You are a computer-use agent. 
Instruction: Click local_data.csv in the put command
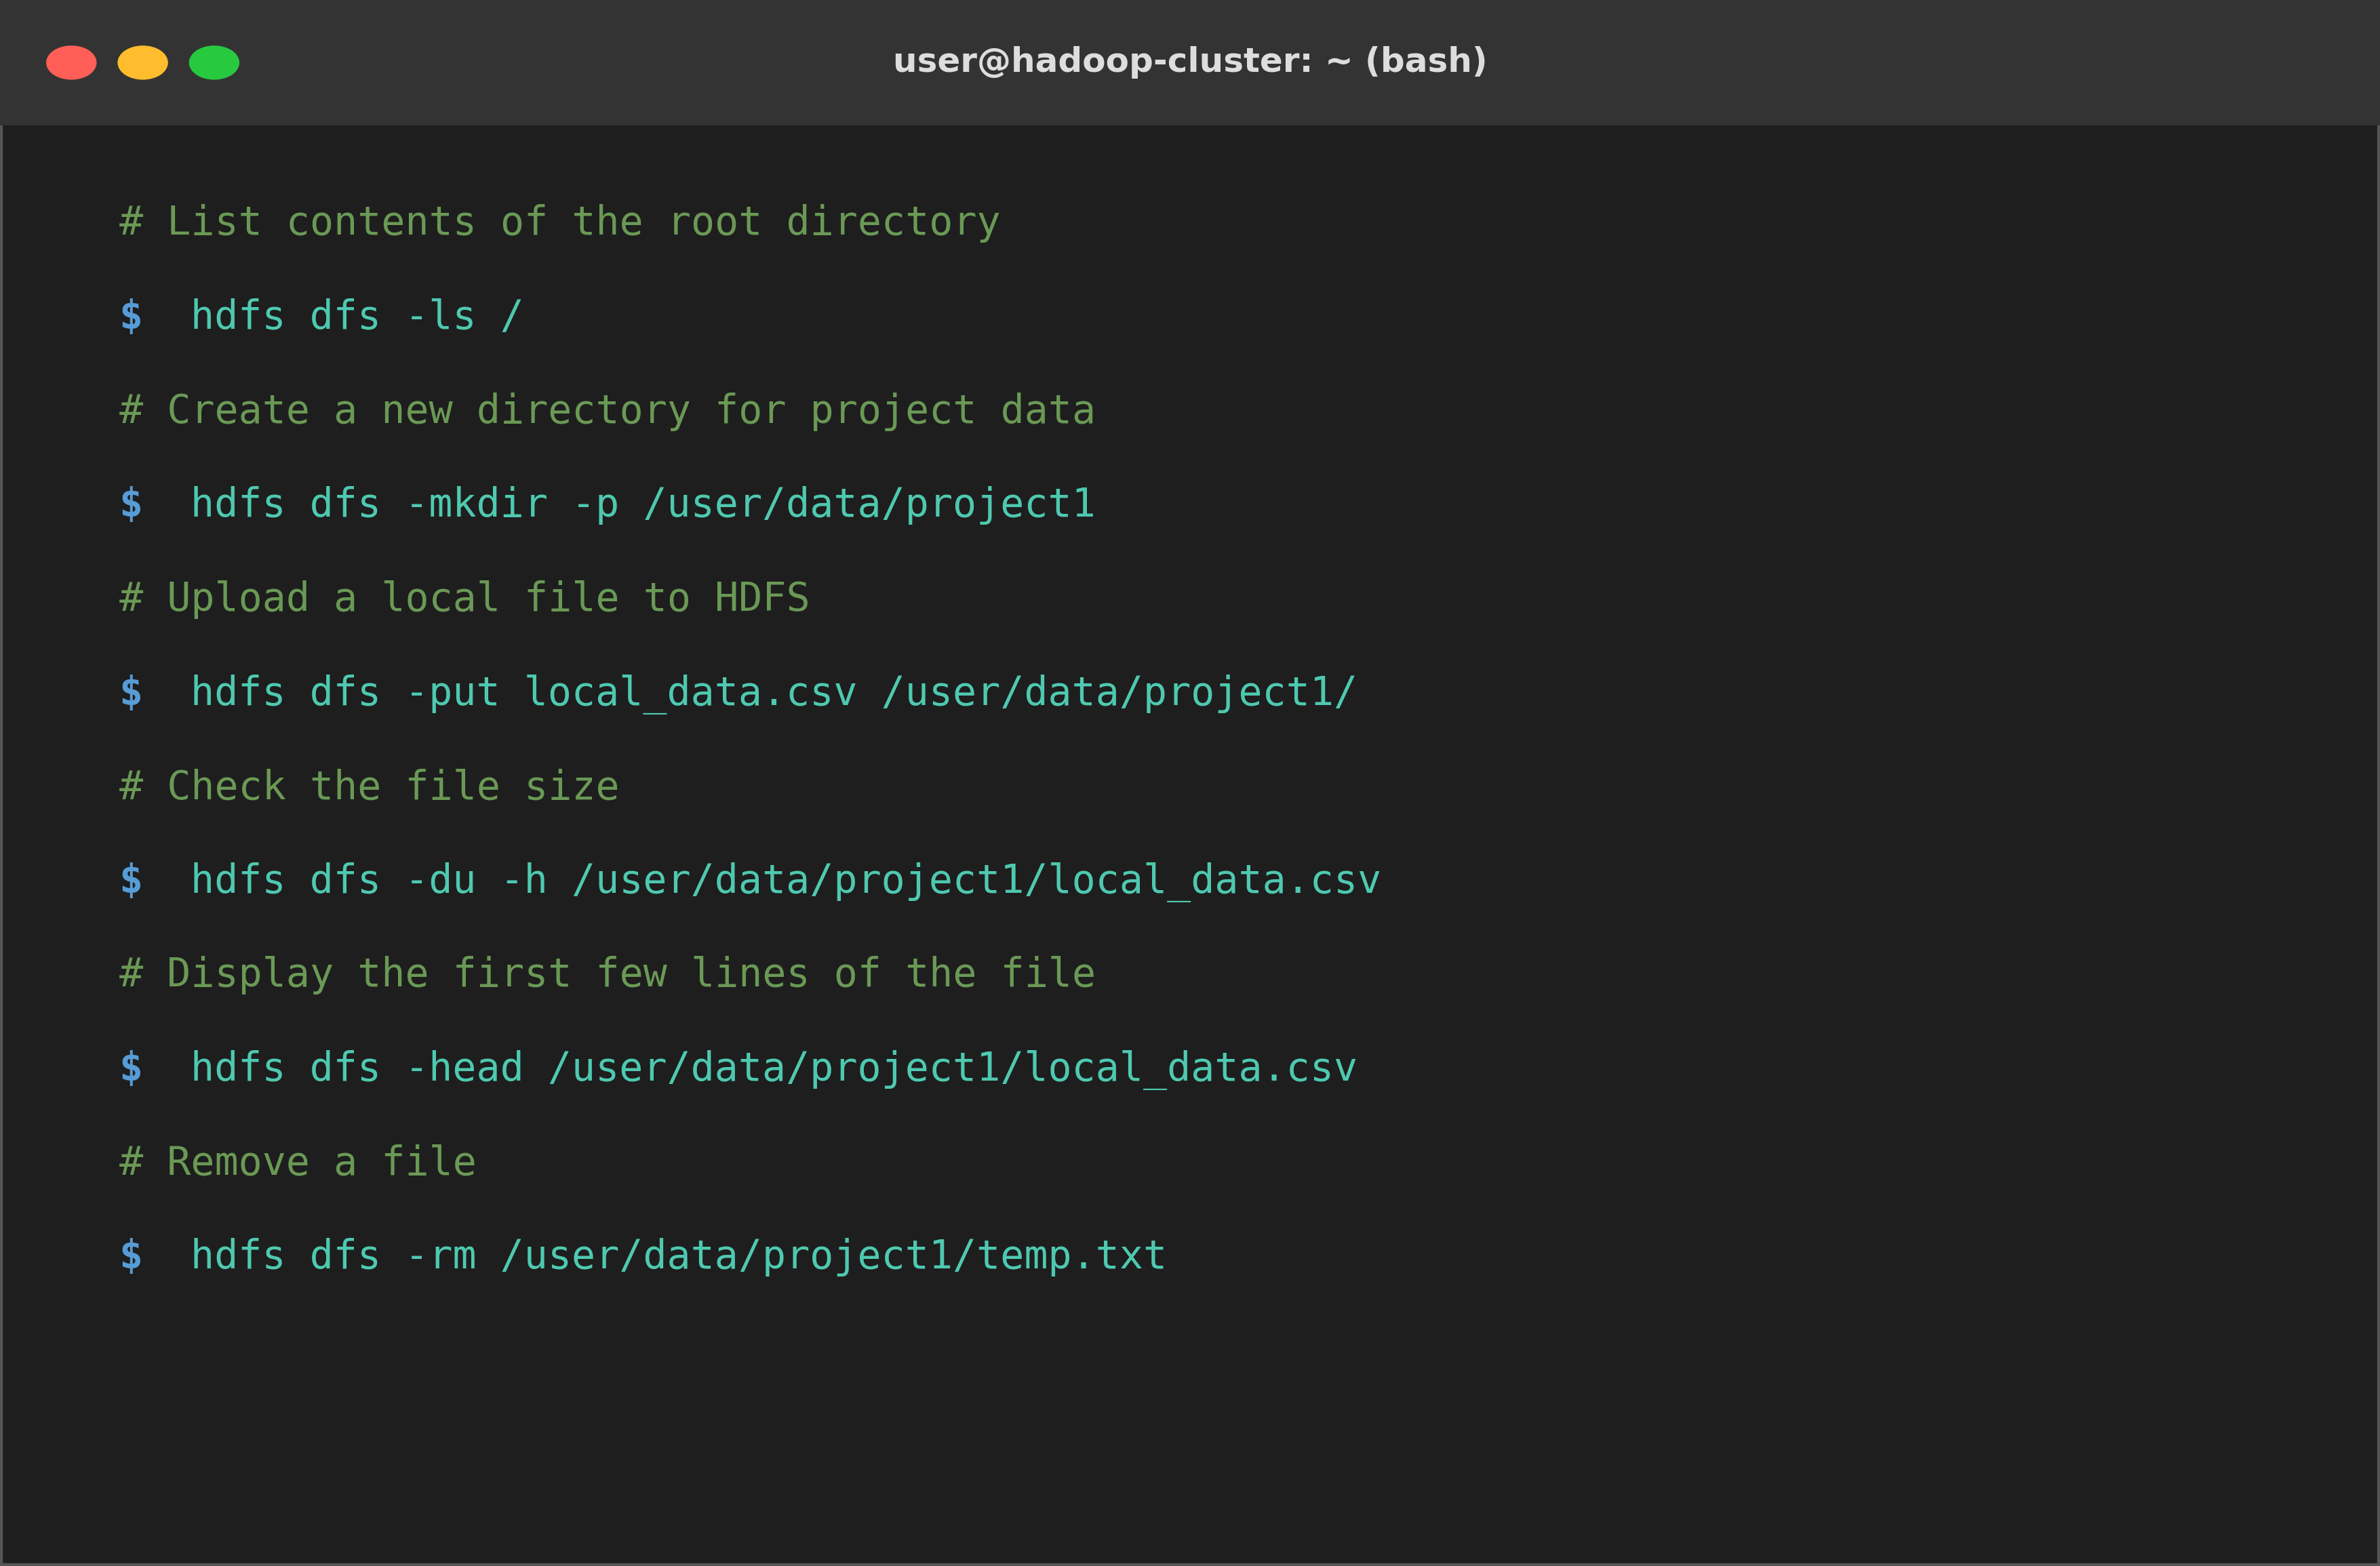pos(691,693)
